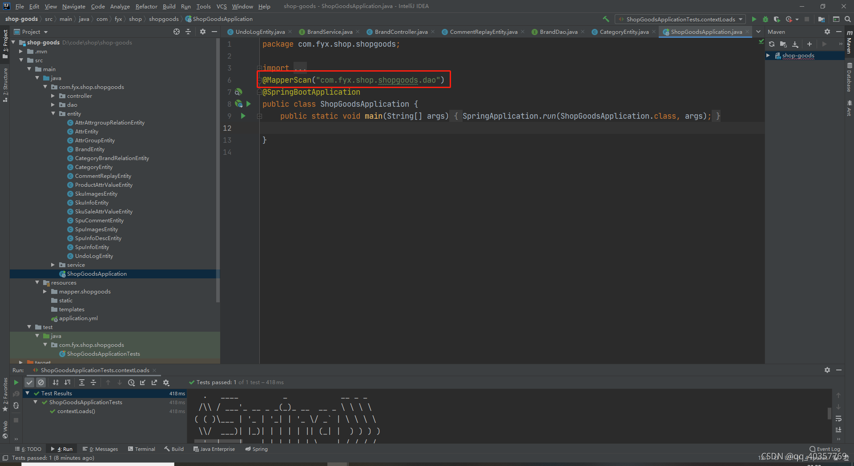
Task: Sort test results alphabetically
Action: [56, 382]
